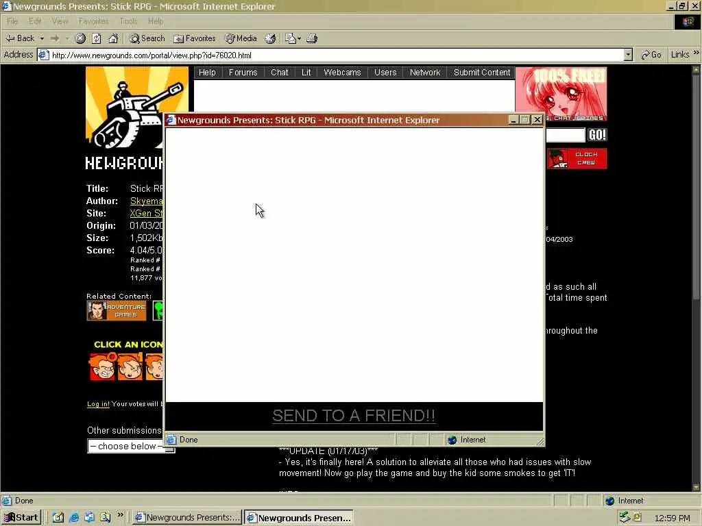
Task: Open the XGen site link
Action: coord(147,214)
